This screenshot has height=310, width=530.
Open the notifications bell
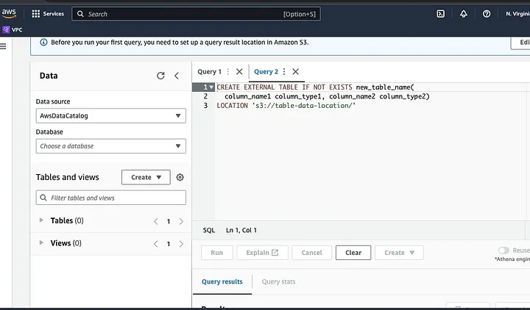coord(463,13)
